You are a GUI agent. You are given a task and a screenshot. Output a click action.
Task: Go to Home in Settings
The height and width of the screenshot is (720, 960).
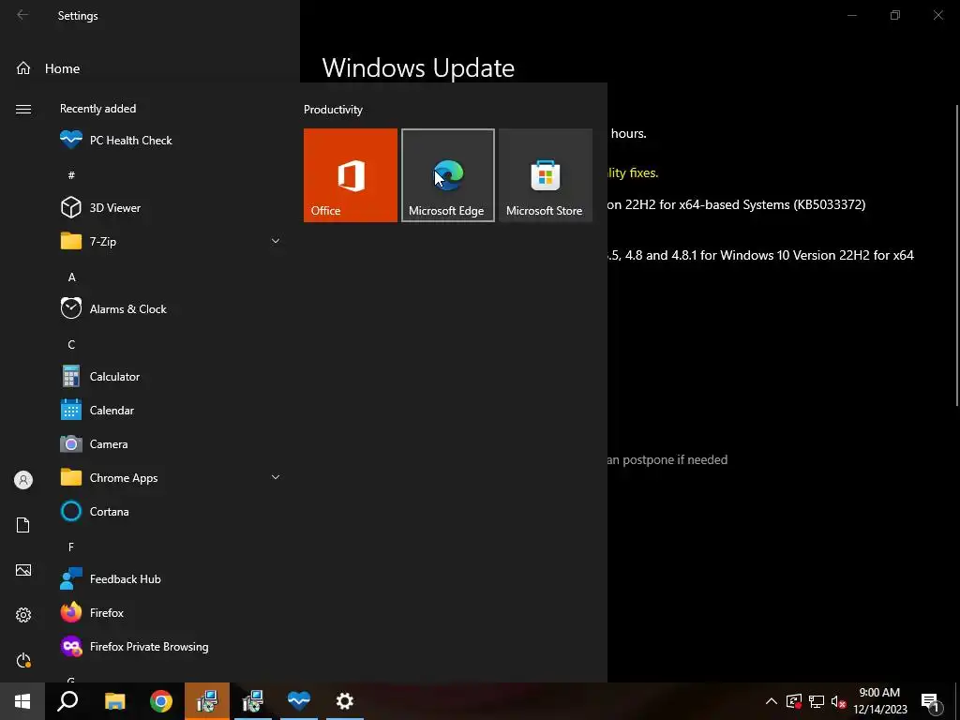(x=49, y=68)
